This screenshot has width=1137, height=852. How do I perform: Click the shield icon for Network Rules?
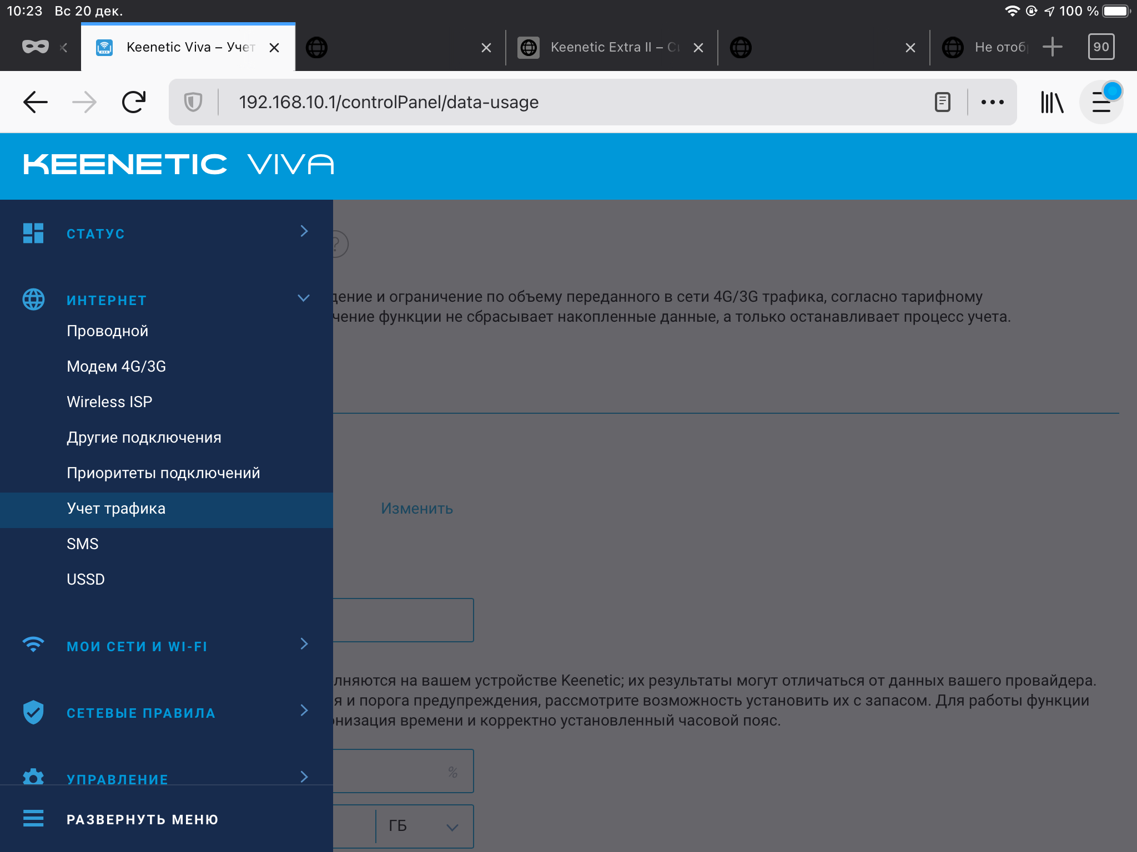(x=33, y=712)
